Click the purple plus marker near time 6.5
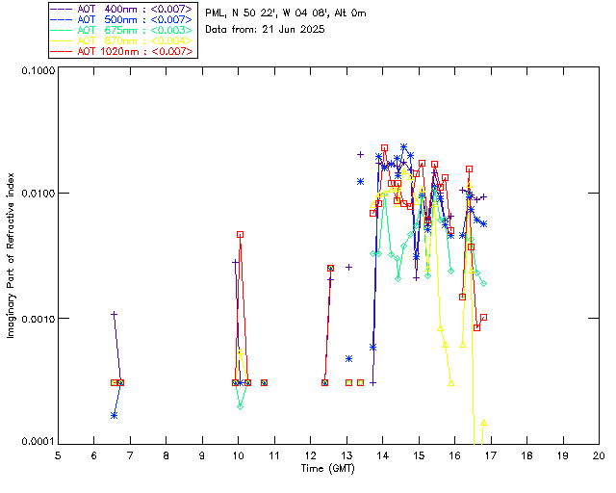The image size is (616, 493). tap(114, 314)
